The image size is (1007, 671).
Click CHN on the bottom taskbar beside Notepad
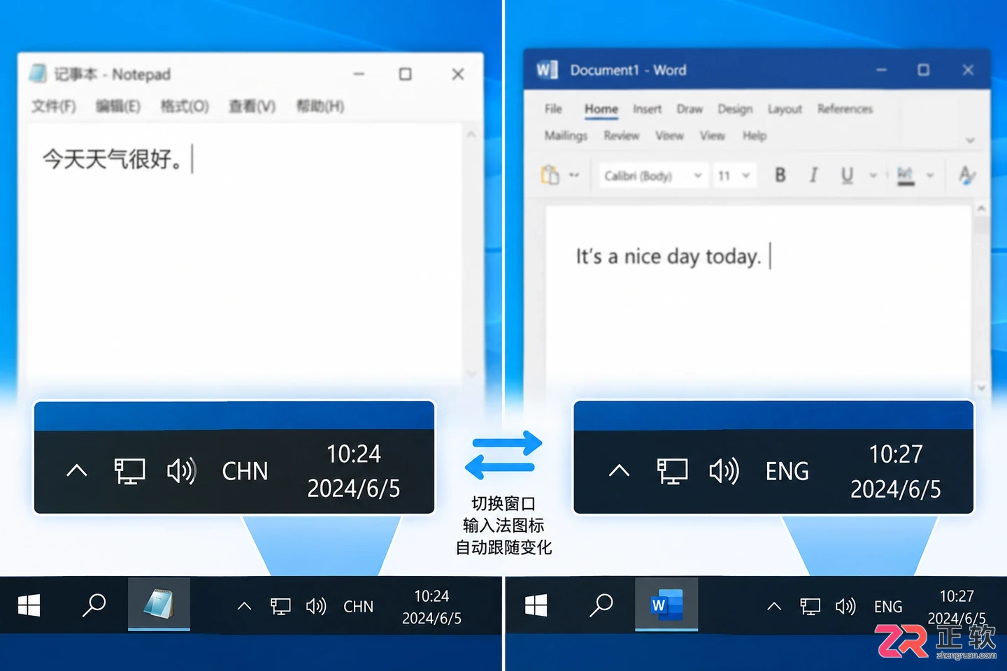pos(358,607)
